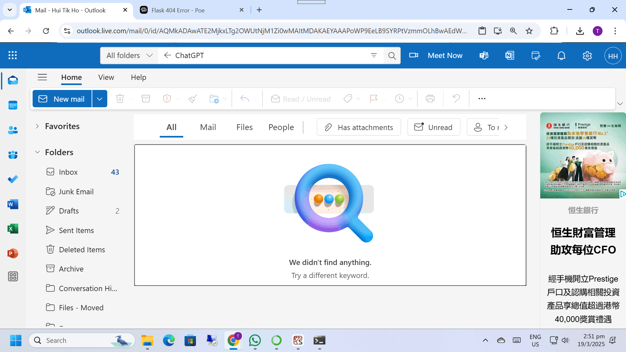Viewport: 626px width, 352px height.
Task: Click the search magnifier button
Action: click(392, 56)
